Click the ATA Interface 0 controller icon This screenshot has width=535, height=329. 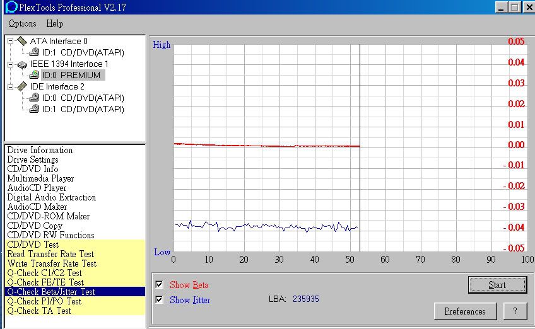click(22, 41)
